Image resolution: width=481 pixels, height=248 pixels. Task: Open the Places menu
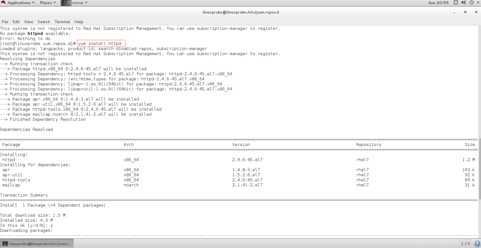click(48, 3)
